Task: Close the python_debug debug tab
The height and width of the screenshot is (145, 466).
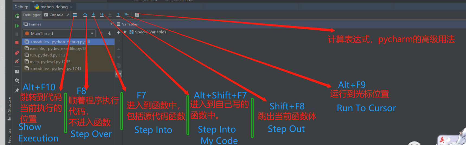Action: pos(71,7)
